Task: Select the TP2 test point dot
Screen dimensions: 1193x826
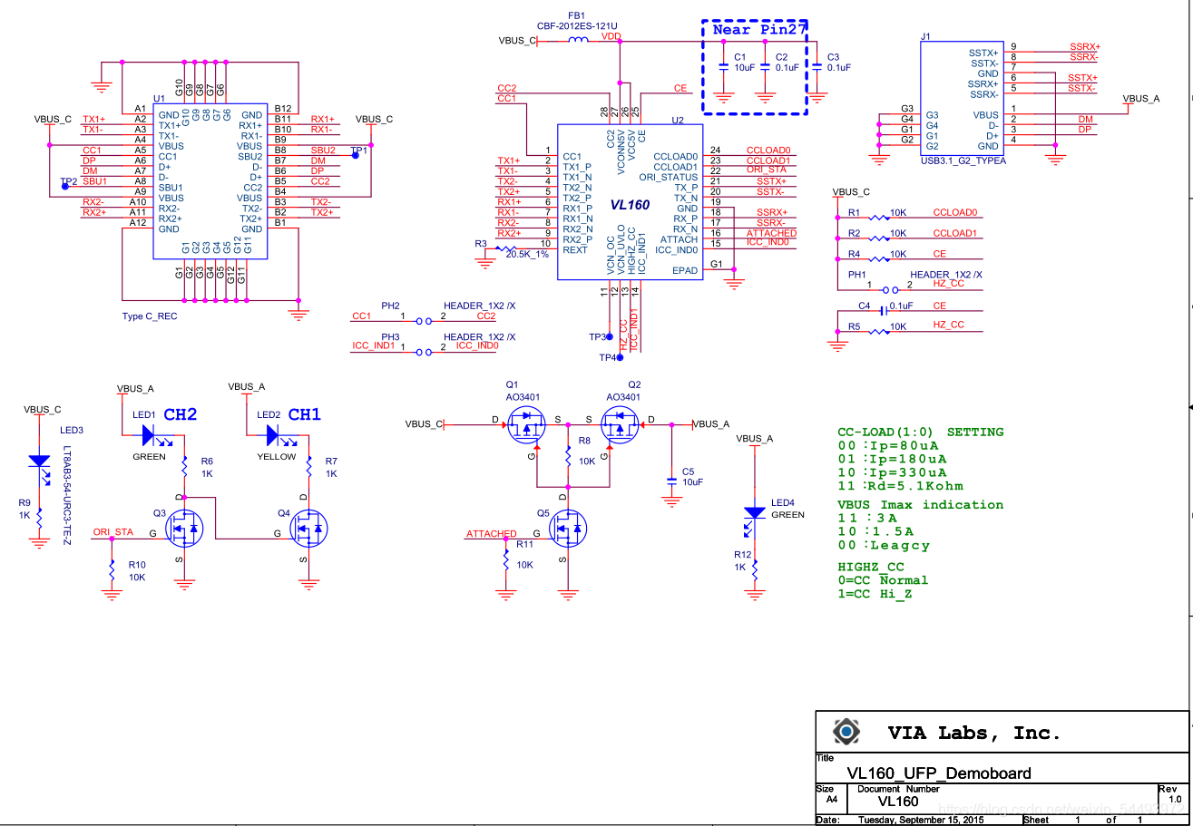Action: coord(64,187)
